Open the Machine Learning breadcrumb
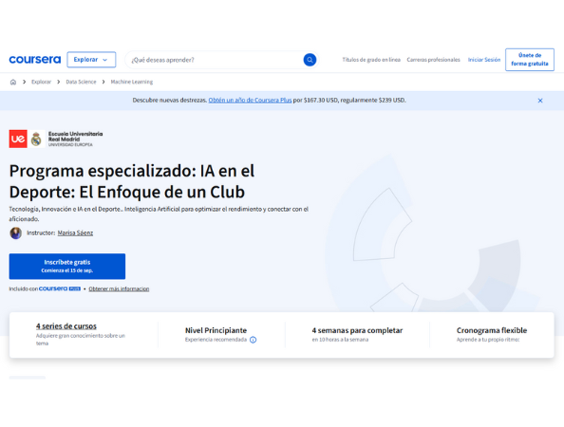This screenshot has width=564, height=427. 132,82
